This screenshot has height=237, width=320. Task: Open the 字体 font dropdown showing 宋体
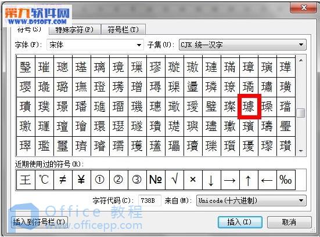[x=95, y=45]
